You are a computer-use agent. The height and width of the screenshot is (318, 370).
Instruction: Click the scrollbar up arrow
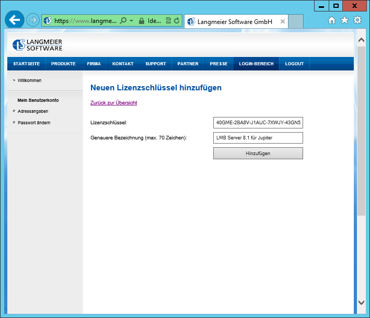click(361, 40)
